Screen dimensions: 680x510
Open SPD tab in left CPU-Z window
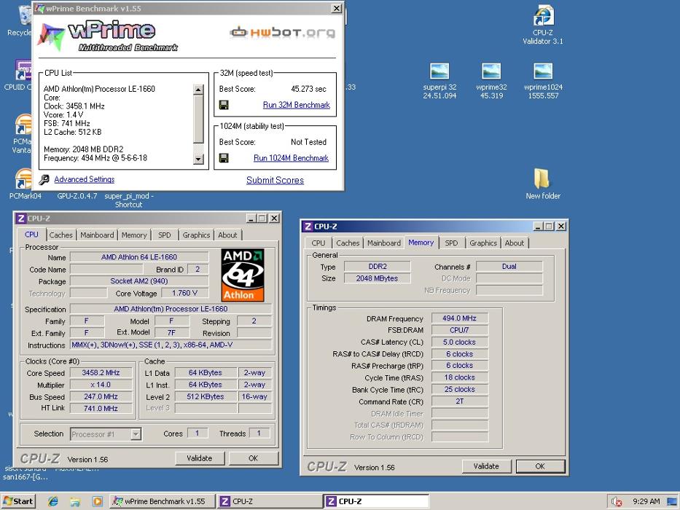point(165,235)
